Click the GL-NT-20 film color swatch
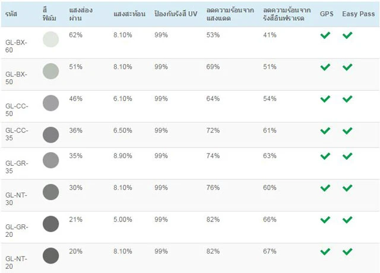The width and height of the screenshot is (380, 273). point(51,256)
